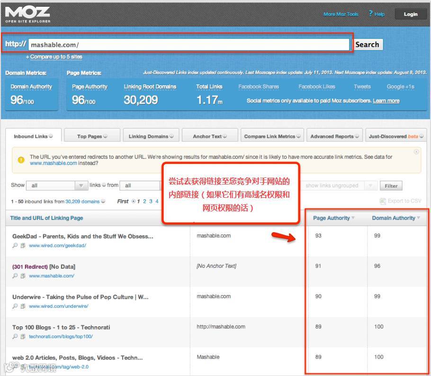
Task: Switch to Inbound Links tab
Action: [33, 136]
